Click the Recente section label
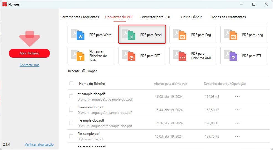The image size is (273, 150). 74,71
